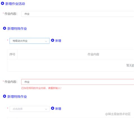
Task: Click the 序号 table column header
Action: point(12,54)
